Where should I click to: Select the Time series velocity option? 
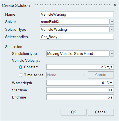tap(20, 75)
